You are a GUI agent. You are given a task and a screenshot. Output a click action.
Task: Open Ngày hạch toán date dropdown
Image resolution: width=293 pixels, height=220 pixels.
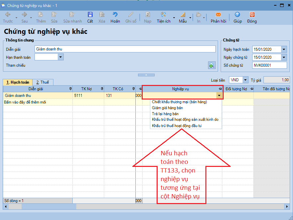point(284,49)
